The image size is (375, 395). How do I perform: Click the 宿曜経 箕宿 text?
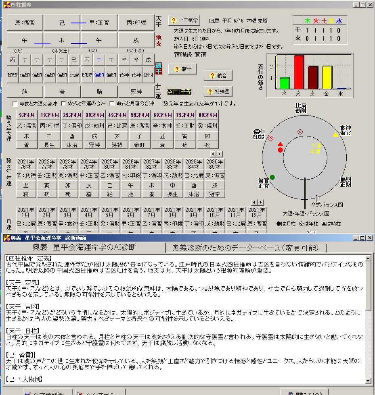(x=190, y=55)
